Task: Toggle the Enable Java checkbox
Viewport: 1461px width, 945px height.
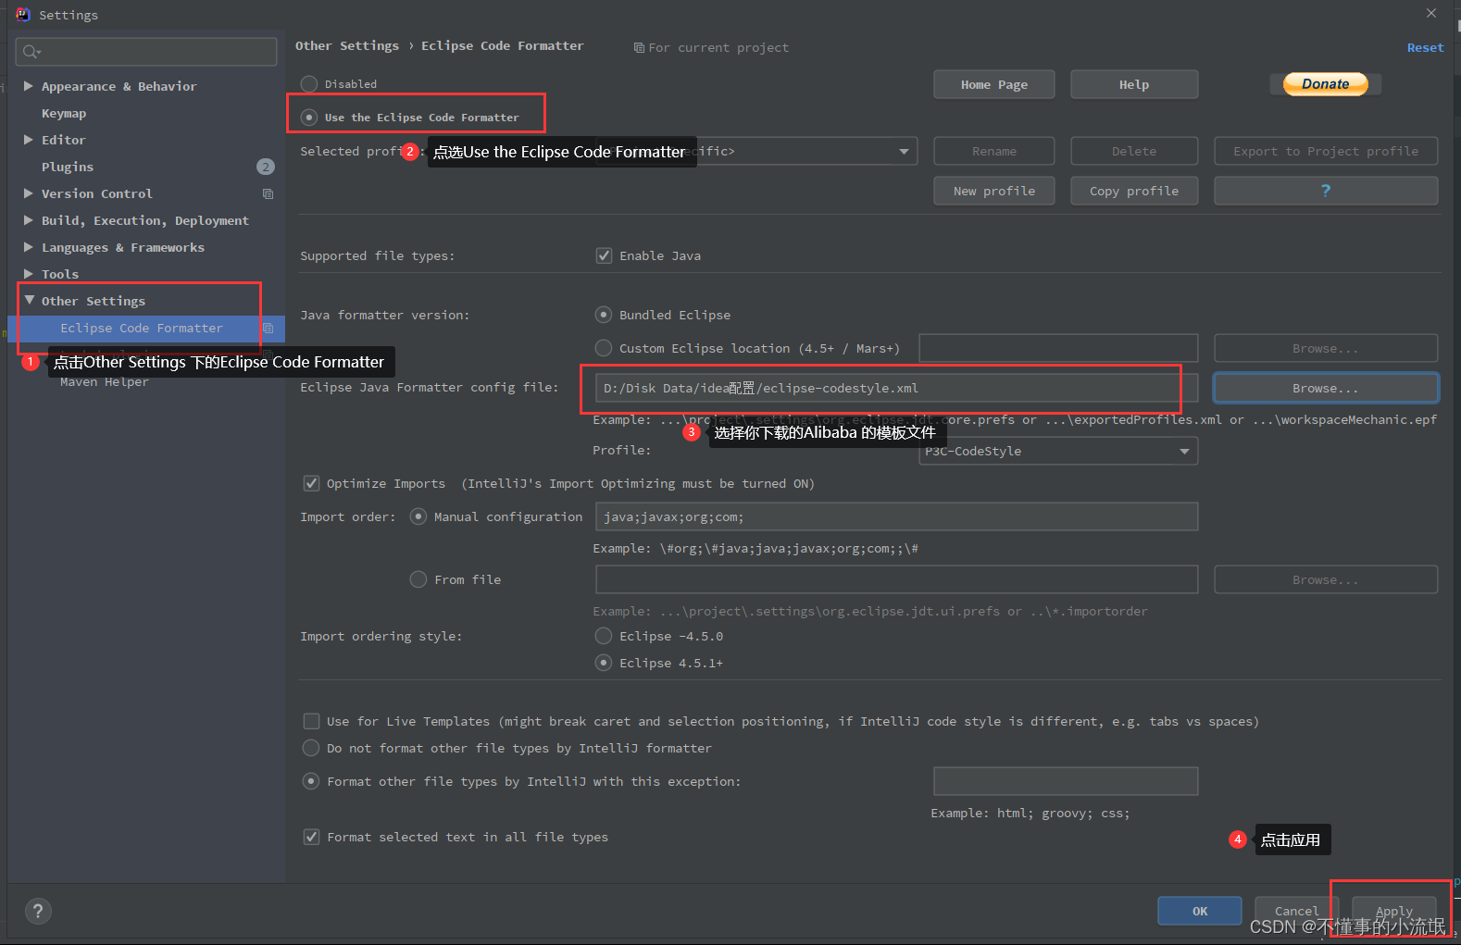Action: (x=604, y=255)
